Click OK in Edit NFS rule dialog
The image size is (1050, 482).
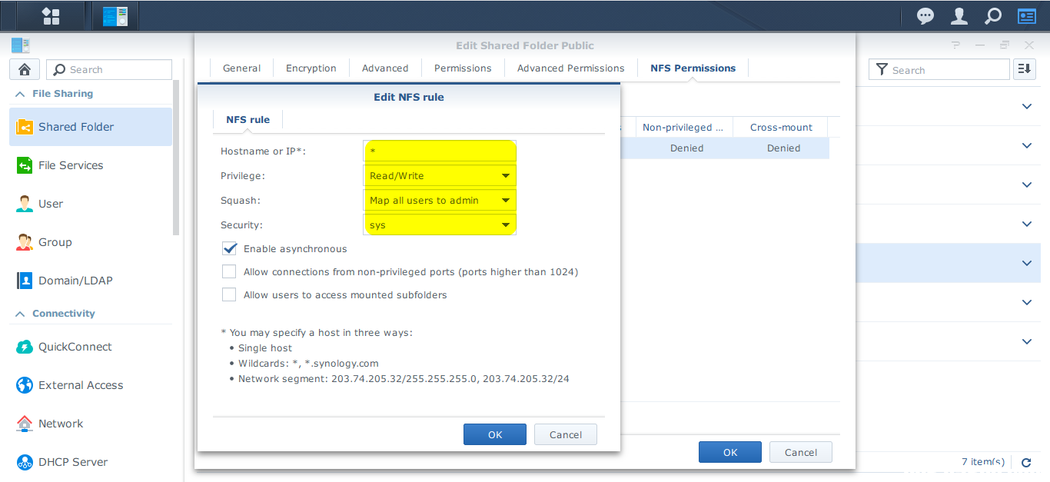pyautogui.click(x=494, y=434)
